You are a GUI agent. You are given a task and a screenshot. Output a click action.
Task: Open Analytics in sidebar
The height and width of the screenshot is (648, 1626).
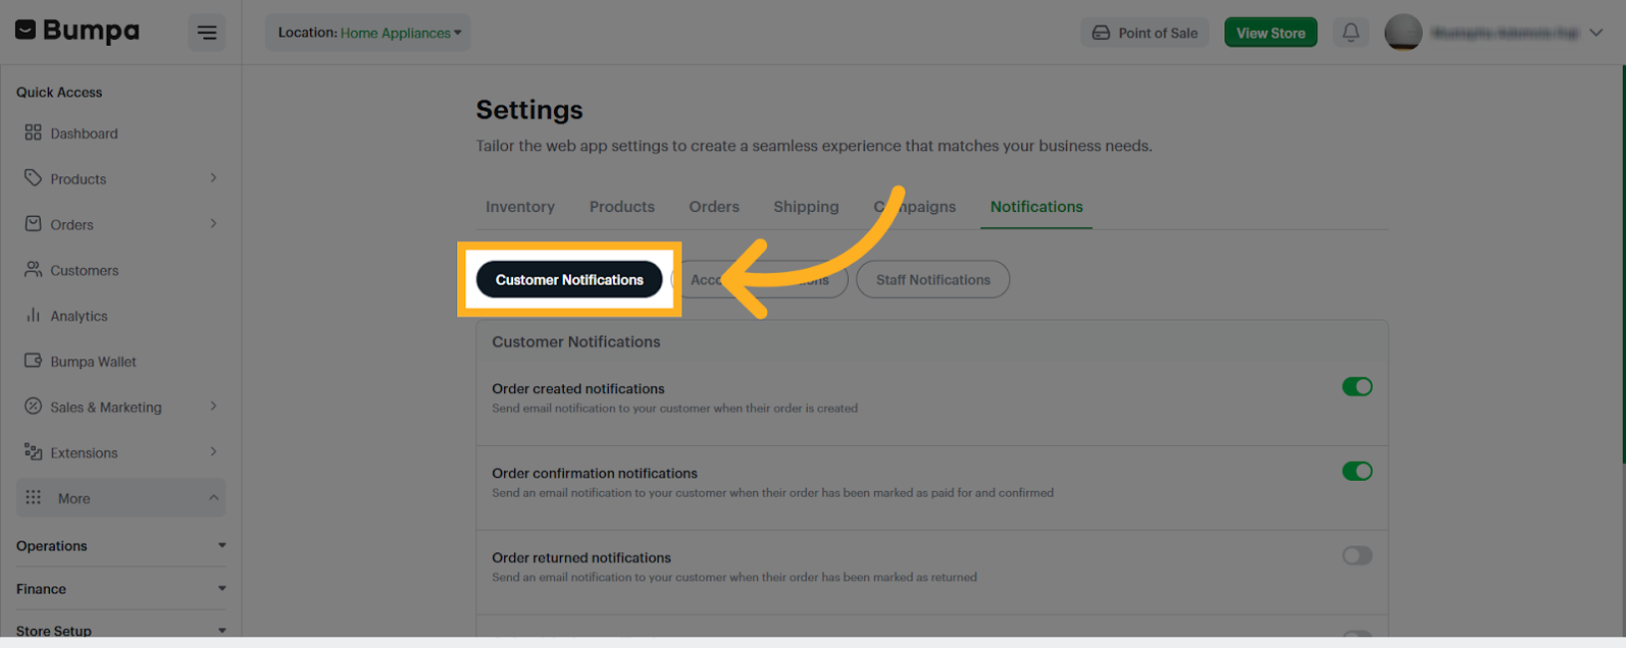(x=79, y=317)
